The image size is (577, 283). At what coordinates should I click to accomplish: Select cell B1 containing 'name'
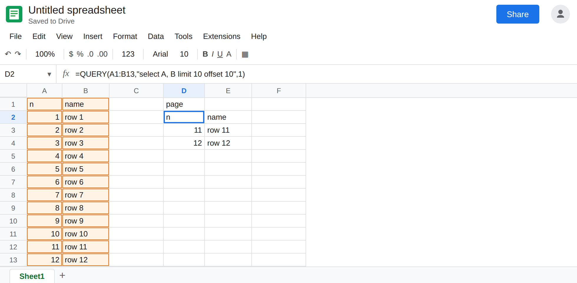[x=86, y=104]
